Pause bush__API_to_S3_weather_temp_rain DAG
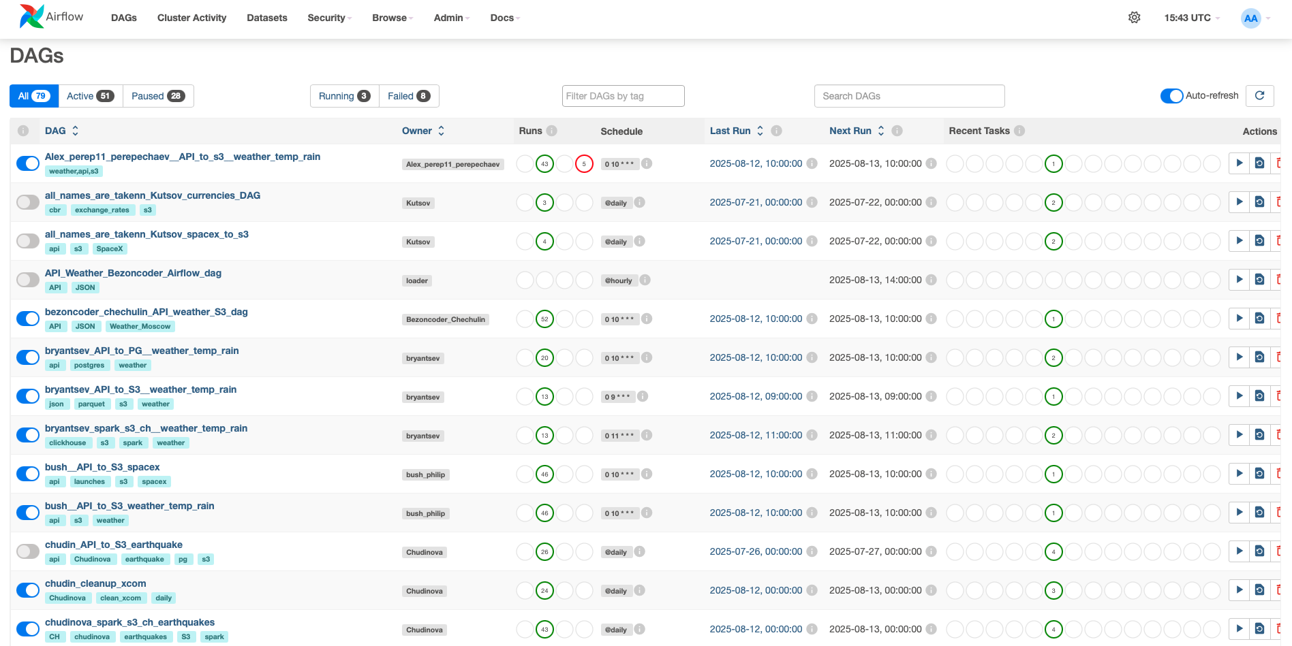 [28, 513]
